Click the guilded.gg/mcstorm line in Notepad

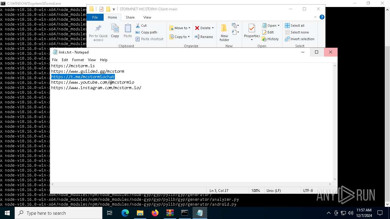point(88,71)
